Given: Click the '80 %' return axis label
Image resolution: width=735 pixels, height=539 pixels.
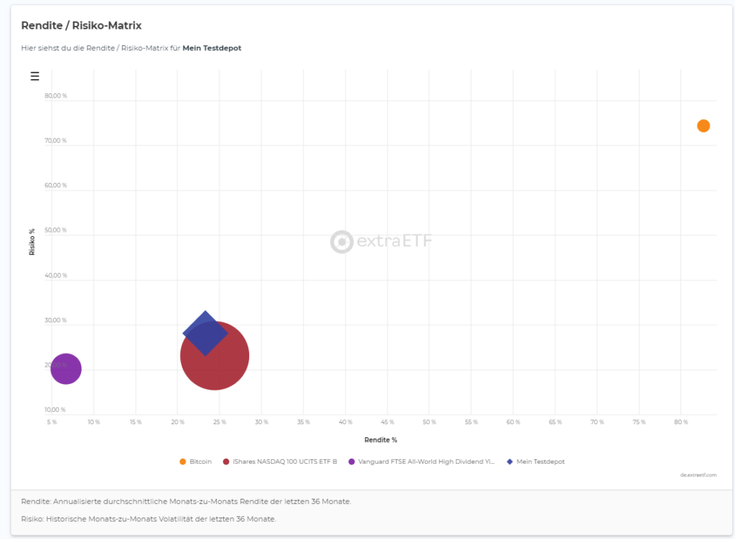Looking at the screenshot, I should (681, 422).
